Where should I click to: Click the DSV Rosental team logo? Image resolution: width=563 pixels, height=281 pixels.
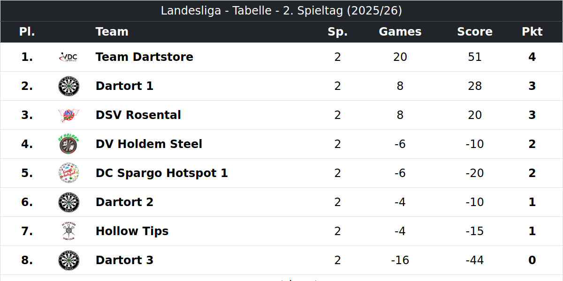coord(68,115)
